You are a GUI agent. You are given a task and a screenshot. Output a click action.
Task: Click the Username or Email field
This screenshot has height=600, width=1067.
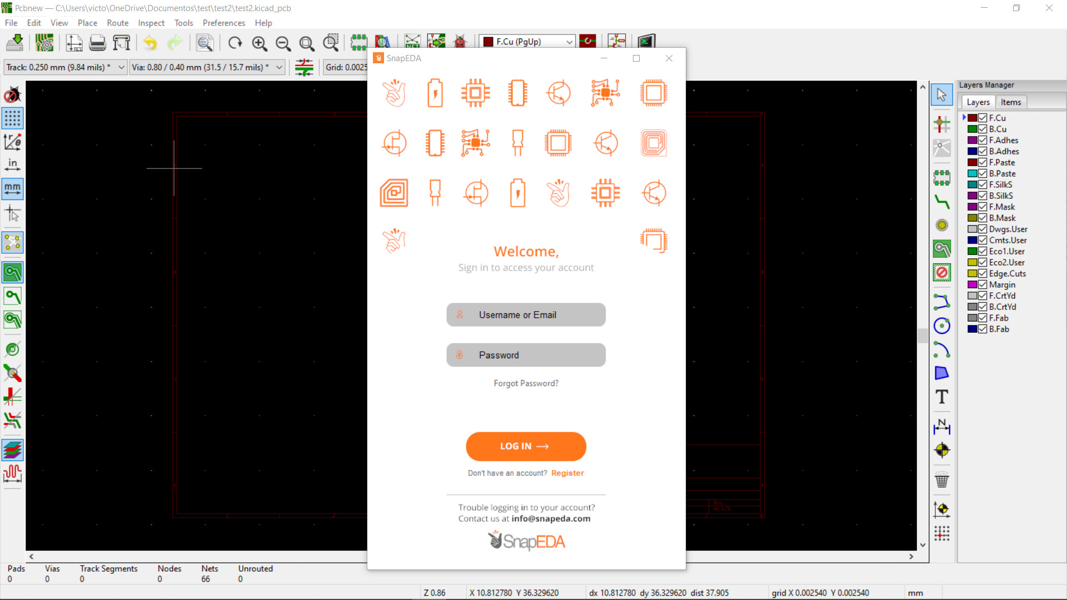click(x=526, y=315)
